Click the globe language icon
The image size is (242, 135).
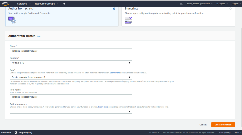16,132
